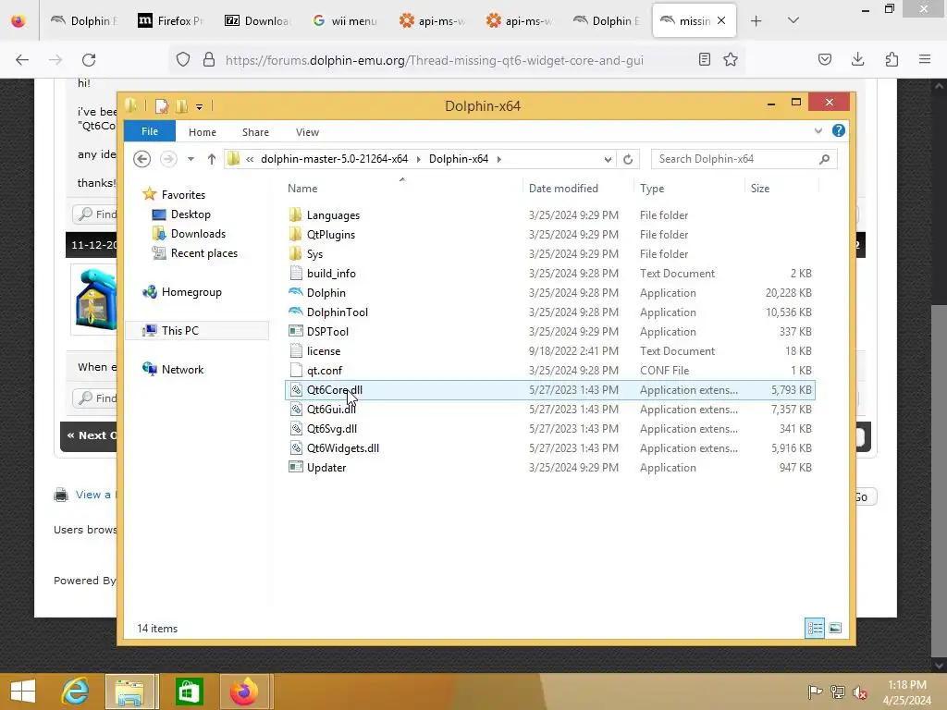
Task: Open the QtPlugins folder icon
Action: click(295, 234)
